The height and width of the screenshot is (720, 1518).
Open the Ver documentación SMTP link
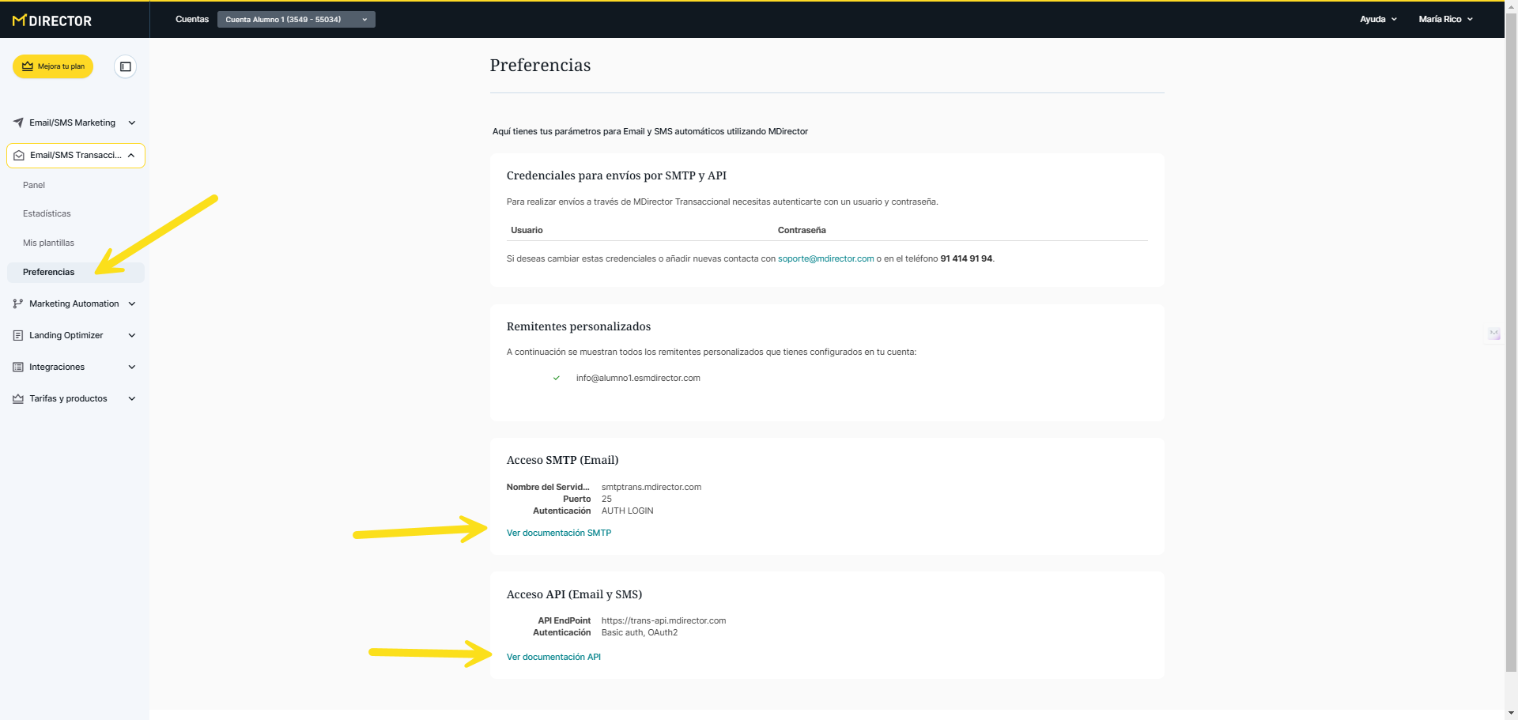click(558, 533)
